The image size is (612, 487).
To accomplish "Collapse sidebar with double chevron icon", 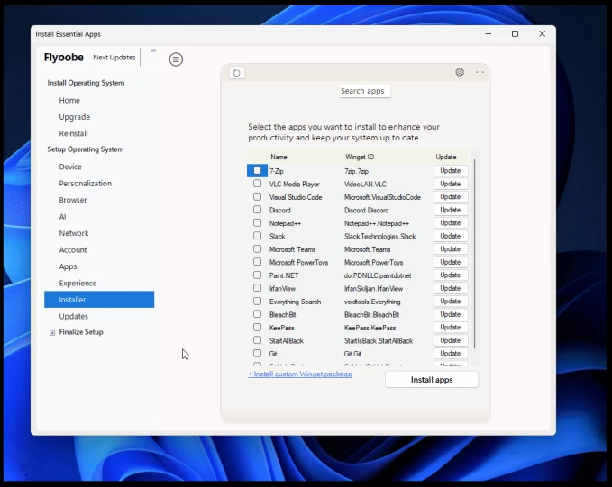I will pyautogui.click(x=153, y=51).
